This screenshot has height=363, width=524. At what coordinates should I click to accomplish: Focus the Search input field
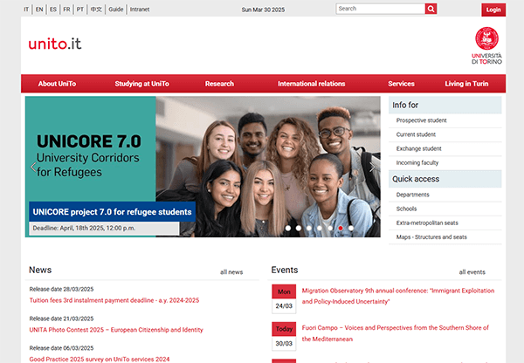[380, 9]
